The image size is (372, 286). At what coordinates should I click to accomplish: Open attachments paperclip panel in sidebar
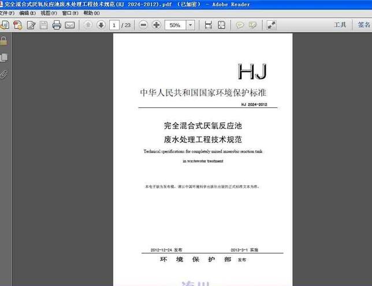[4, 74]
